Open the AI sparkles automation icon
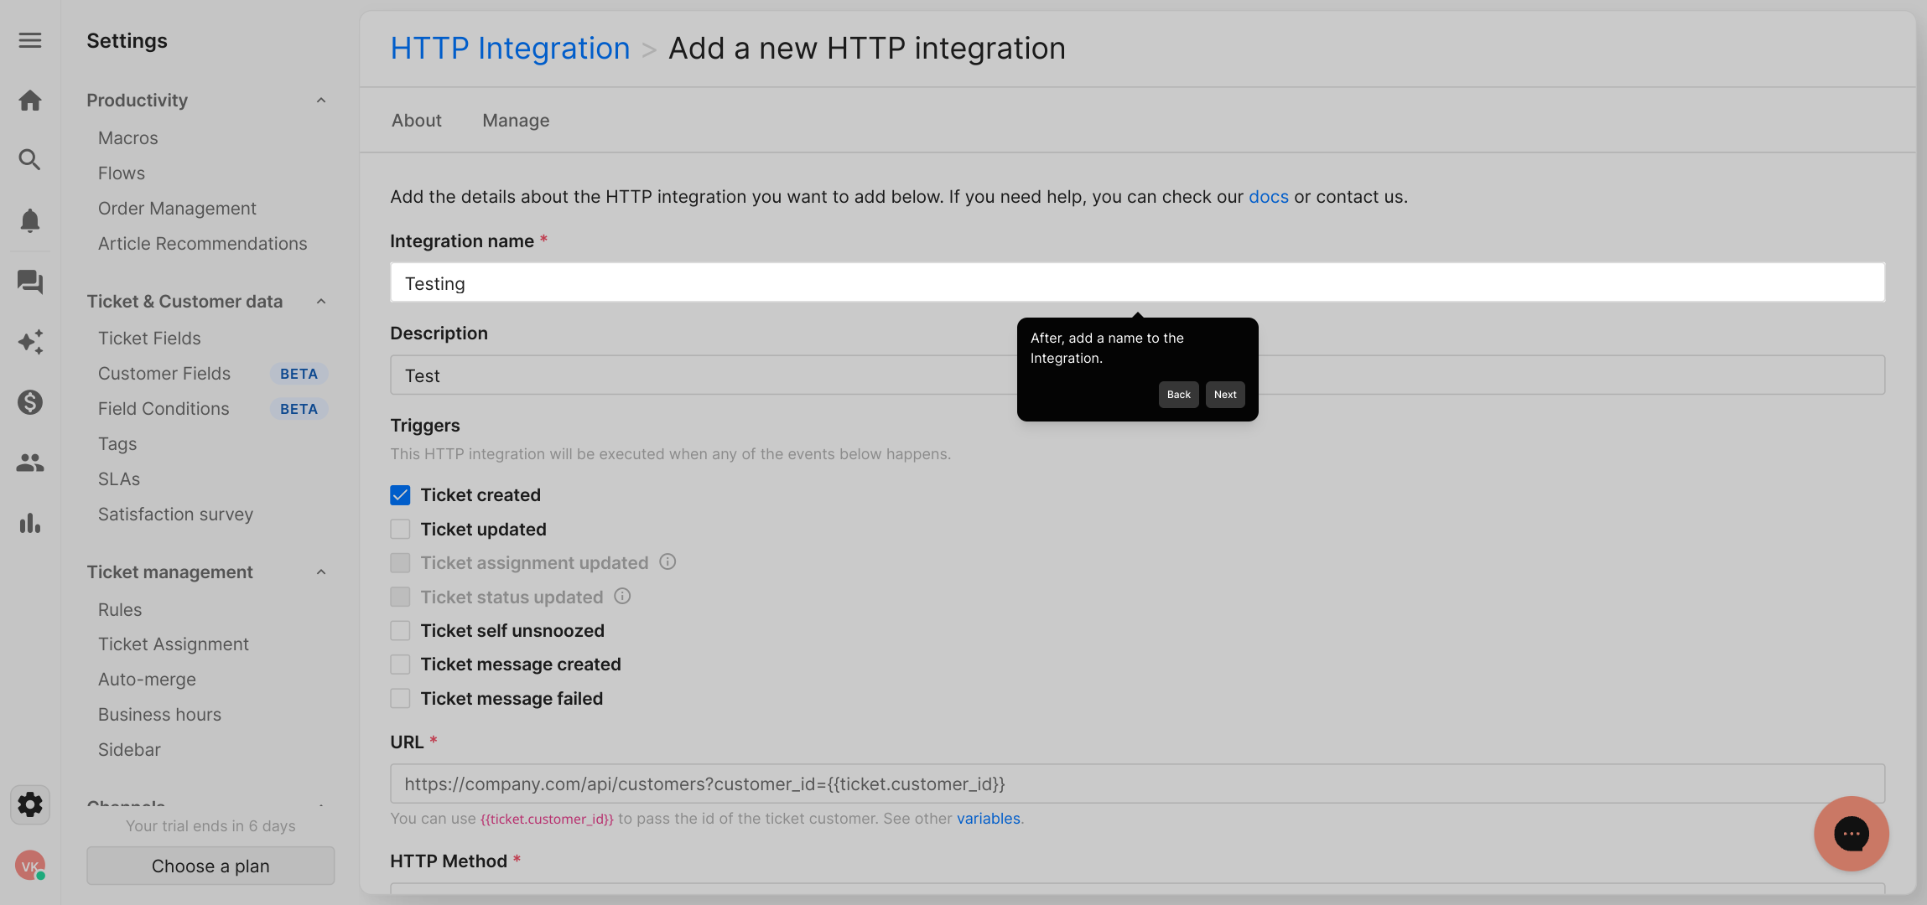 pyautogui.click(x=30, y=342)
